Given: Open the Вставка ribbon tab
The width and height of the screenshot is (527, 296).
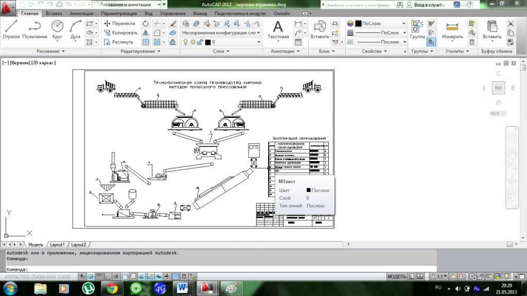Looking at the screenshot, I should pos(54,13).
